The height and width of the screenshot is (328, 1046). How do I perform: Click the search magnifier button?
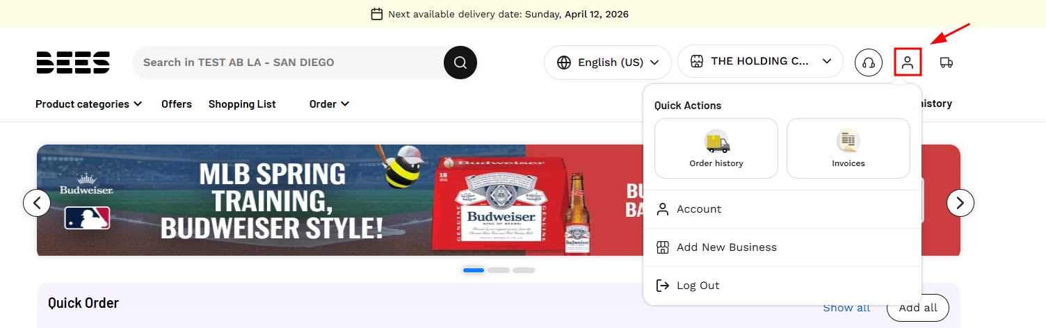[x=460, y=63]
